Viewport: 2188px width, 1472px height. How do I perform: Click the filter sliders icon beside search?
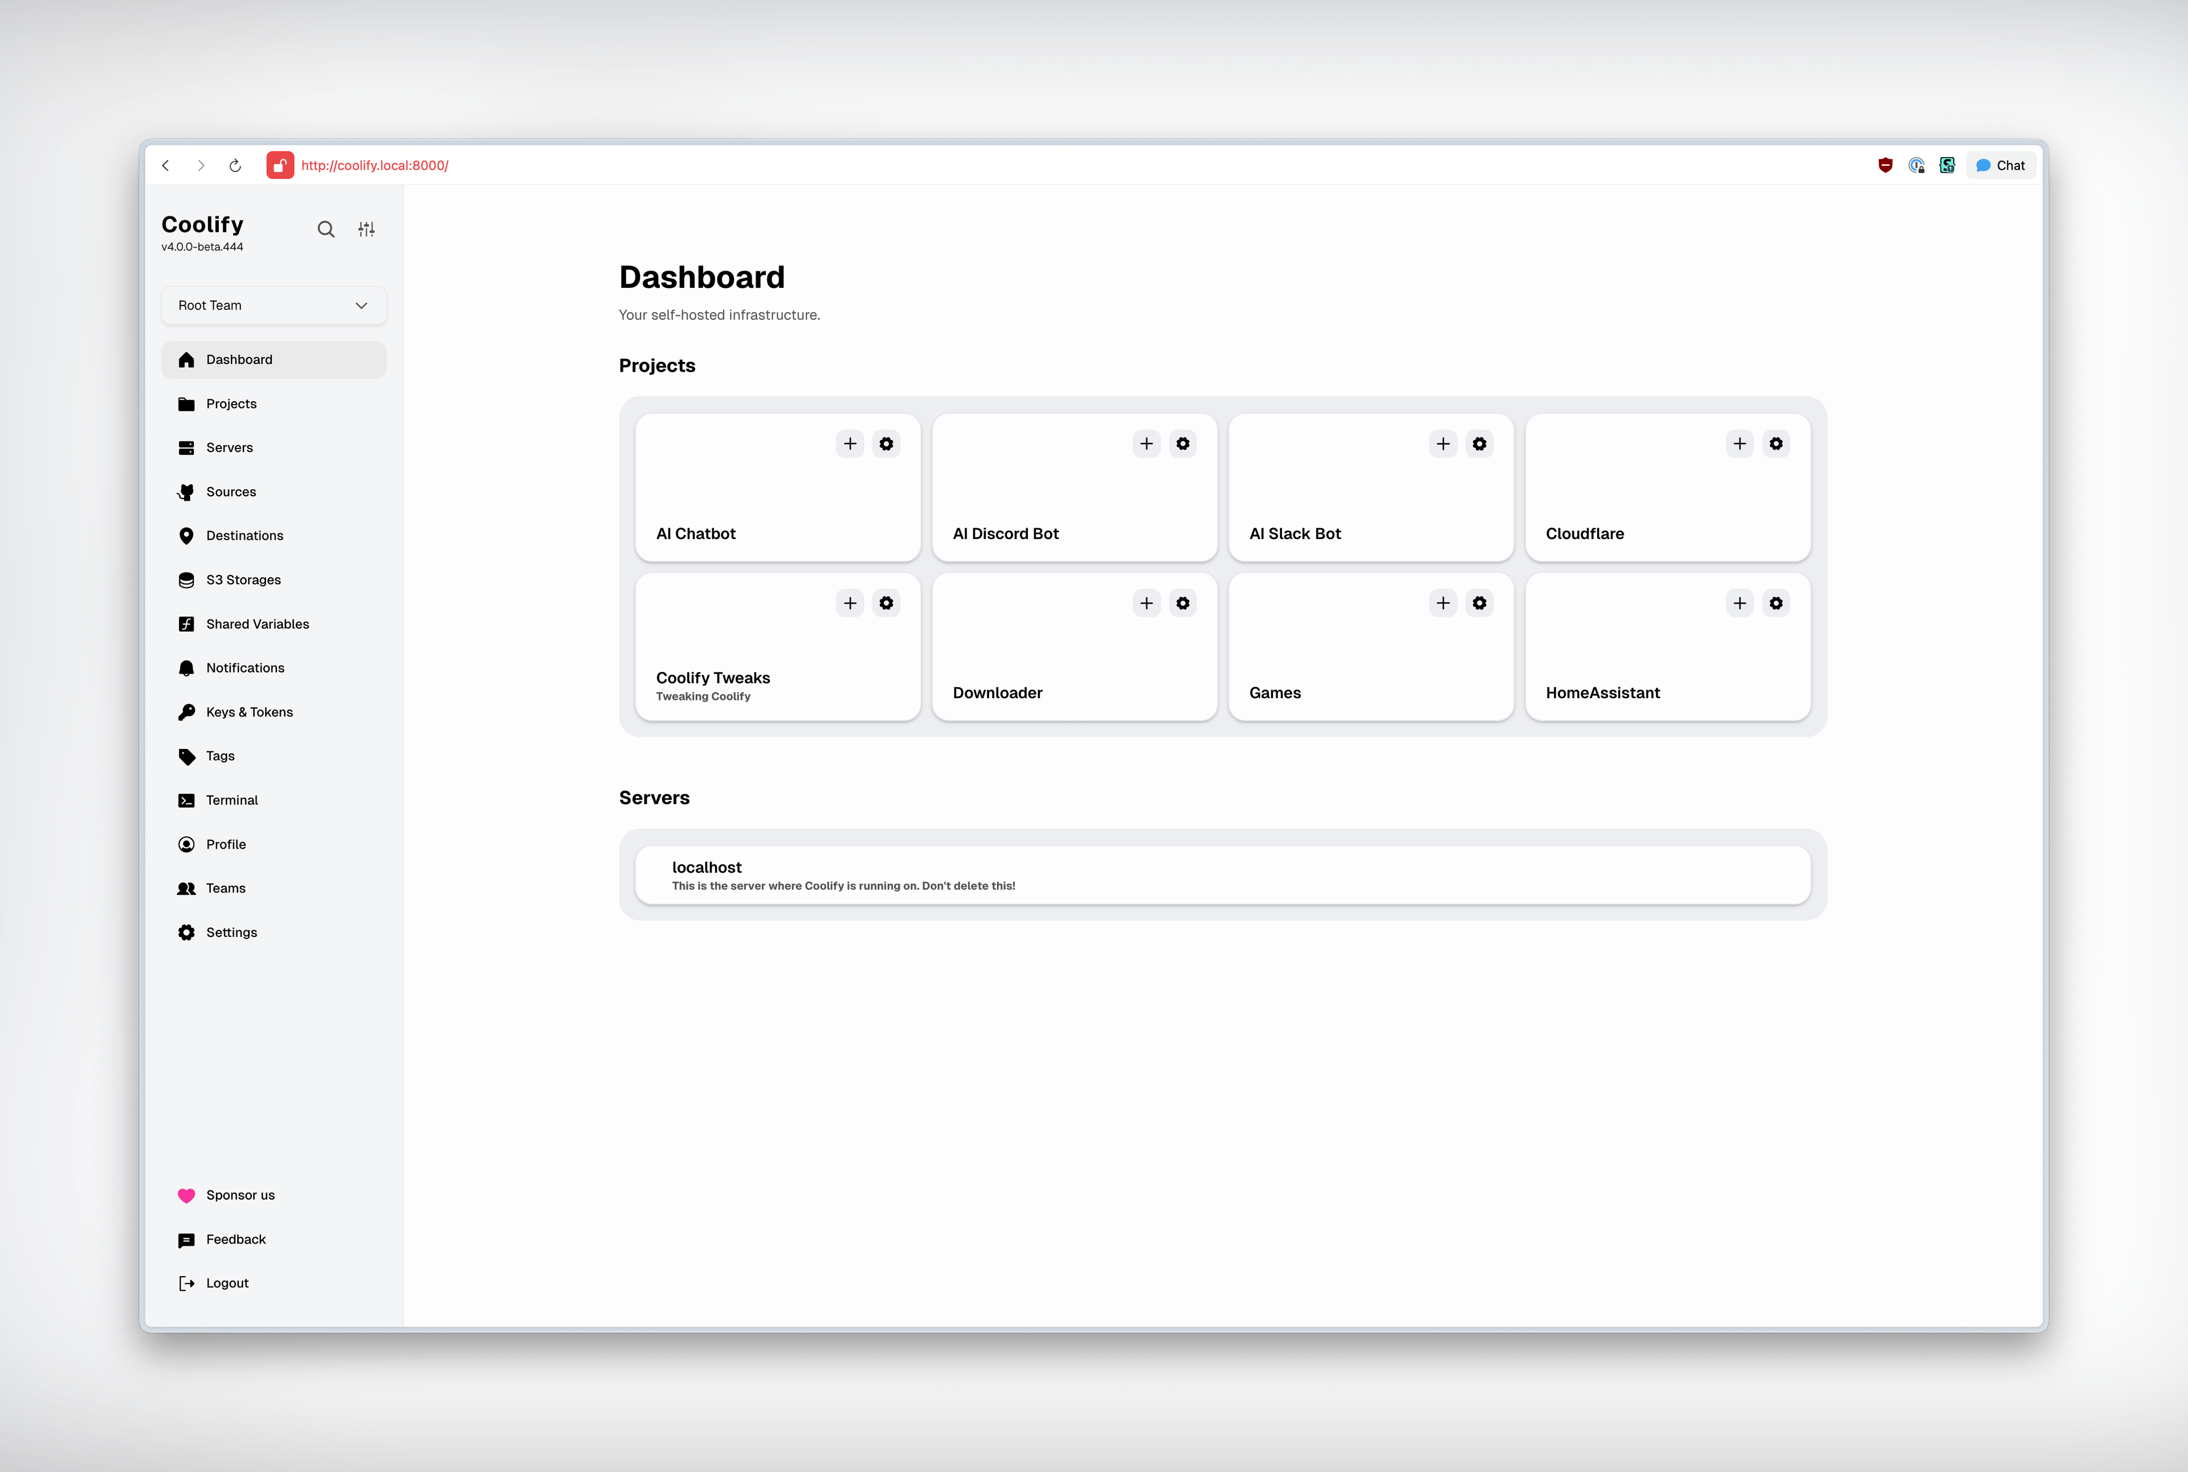pyautogui.click(x=366, y=228)
